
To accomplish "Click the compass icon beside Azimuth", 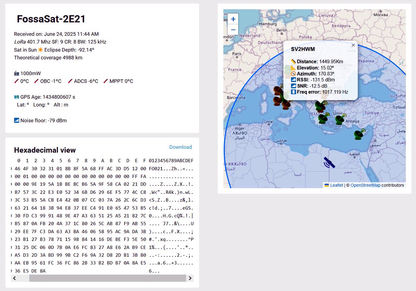I will tap(293, 74).
